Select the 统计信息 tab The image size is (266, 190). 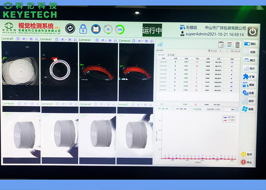point(161,55)
